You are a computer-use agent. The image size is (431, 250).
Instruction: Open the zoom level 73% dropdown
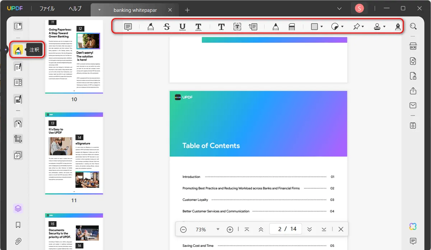[218, 229]
